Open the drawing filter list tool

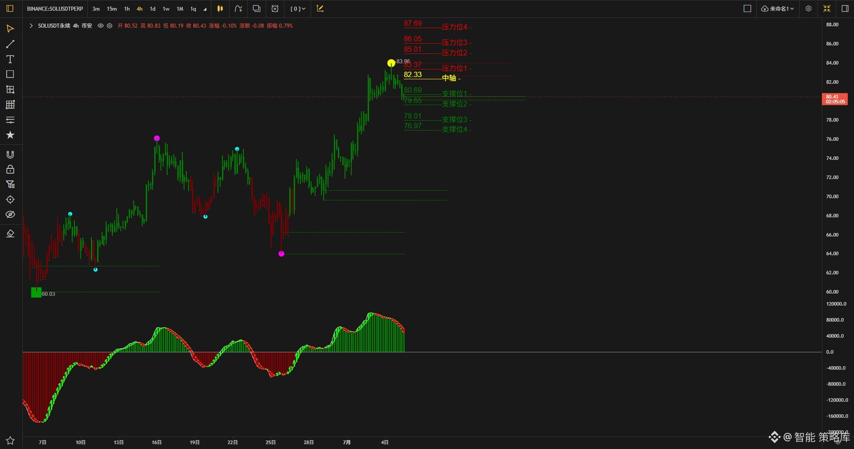[x=10, y=184]
